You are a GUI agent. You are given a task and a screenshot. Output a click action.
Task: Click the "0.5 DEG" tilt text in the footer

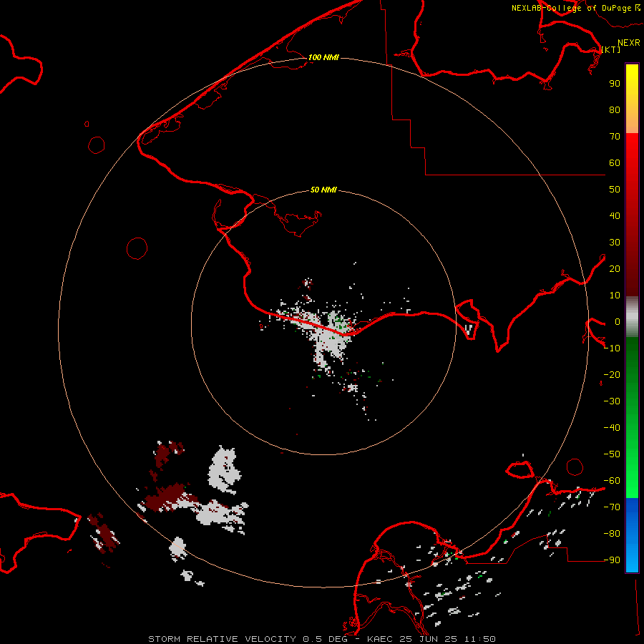tap(325, 639)
